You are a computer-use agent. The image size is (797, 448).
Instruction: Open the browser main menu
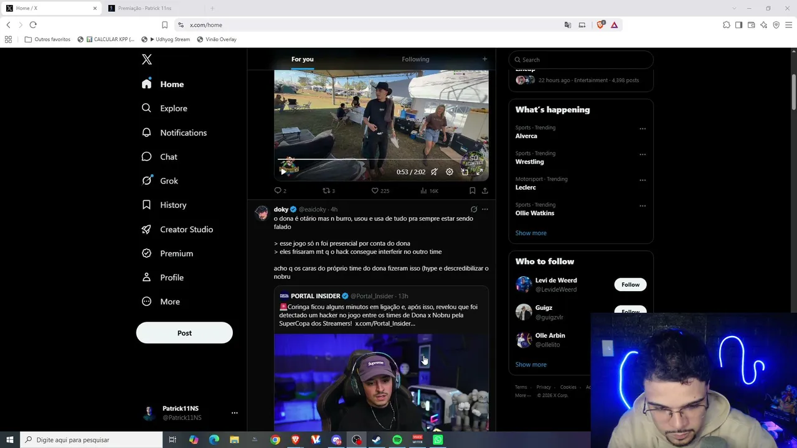click(788, 25)
